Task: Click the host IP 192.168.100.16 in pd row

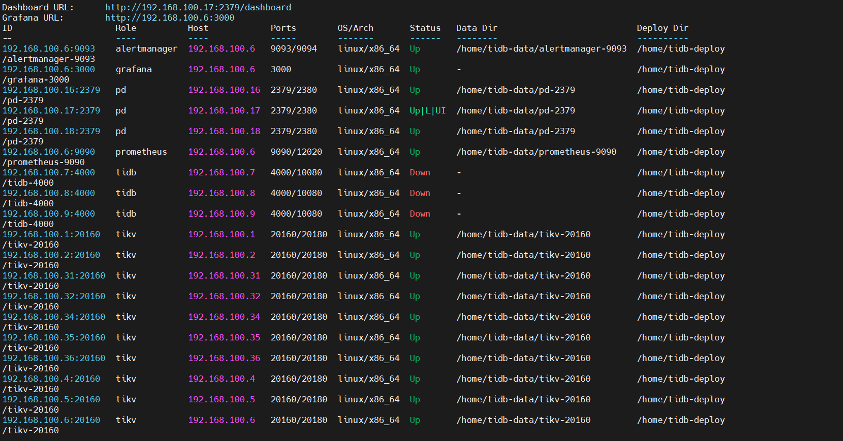Action: click(x=224, y=90)
